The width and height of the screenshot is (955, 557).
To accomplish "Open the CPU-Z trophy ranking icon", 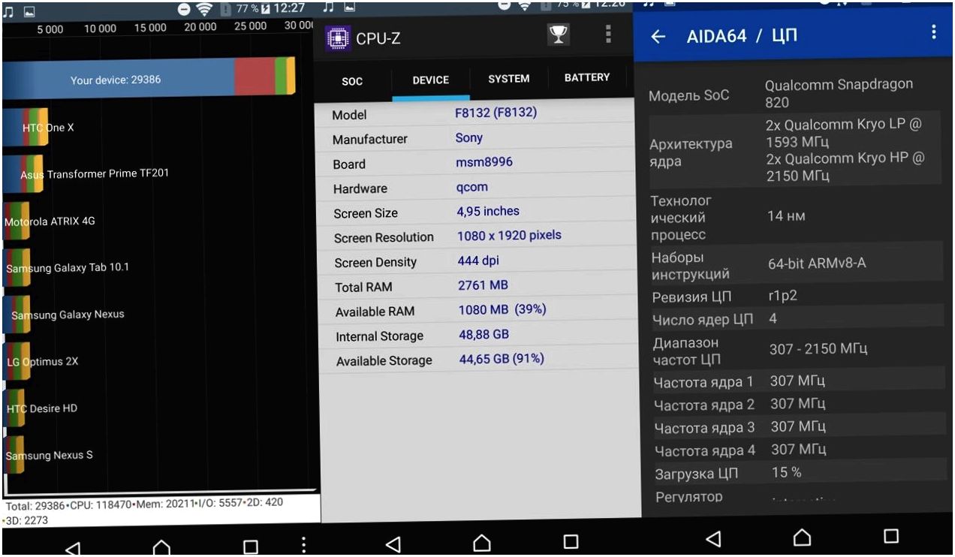I will coord(558,35).
